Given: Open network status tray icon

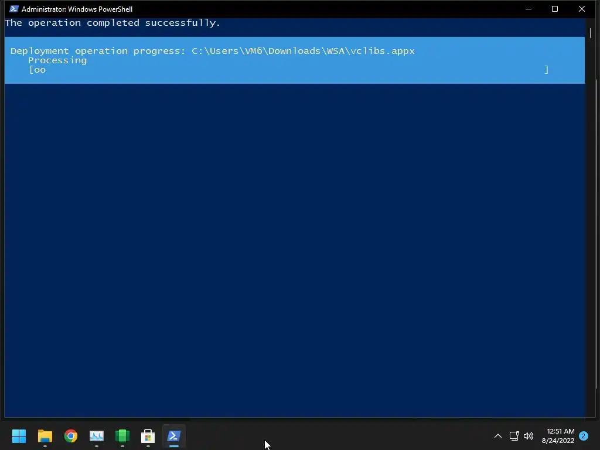Looking at the screenshot, I should click(x=514, y=436).
